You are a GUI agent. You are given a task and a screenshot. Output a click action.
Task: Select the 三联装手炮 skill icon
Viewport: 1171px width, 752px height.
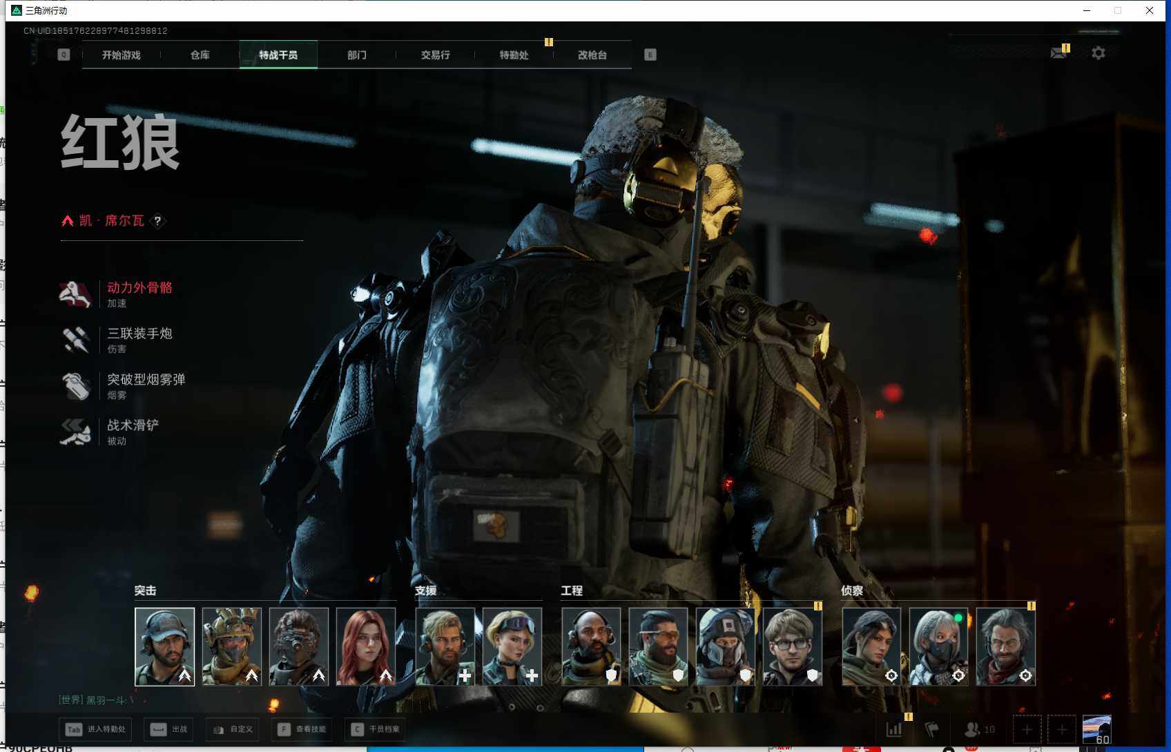coord(75,340)
